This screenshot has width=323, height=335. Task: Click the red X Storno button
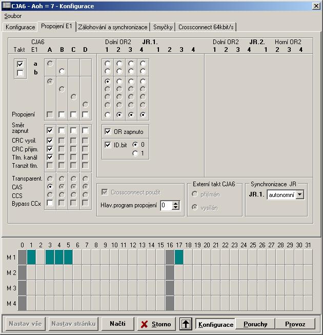click(156, 324)
